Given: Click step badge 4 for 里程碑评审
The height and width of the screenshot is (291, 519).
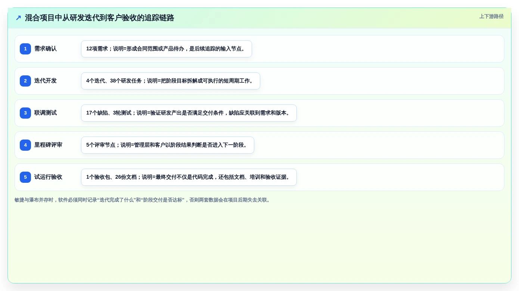Looking at the screenshot, I should click(25, 145).
